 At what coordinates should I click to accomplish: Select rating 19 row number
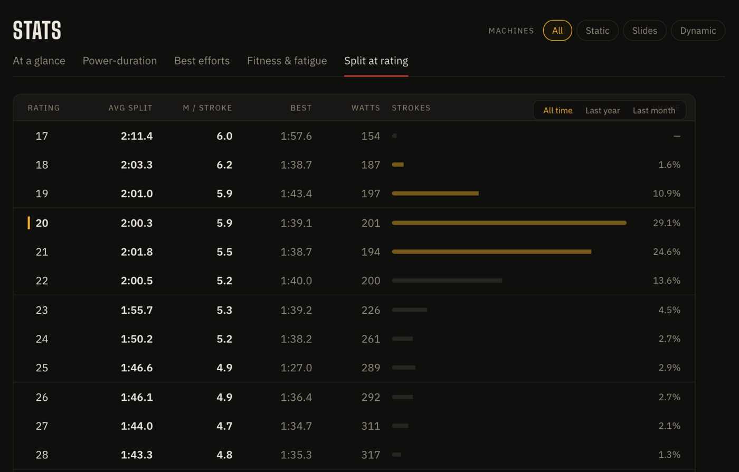42,194
